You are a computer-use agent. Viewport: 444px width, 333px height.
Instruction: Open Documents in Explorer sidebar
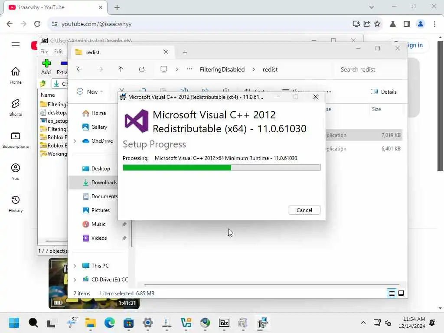click(x=100, y=196)
